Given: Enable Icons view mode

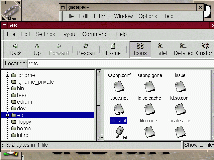Looking at the screenshot, I should coord(140,46).
